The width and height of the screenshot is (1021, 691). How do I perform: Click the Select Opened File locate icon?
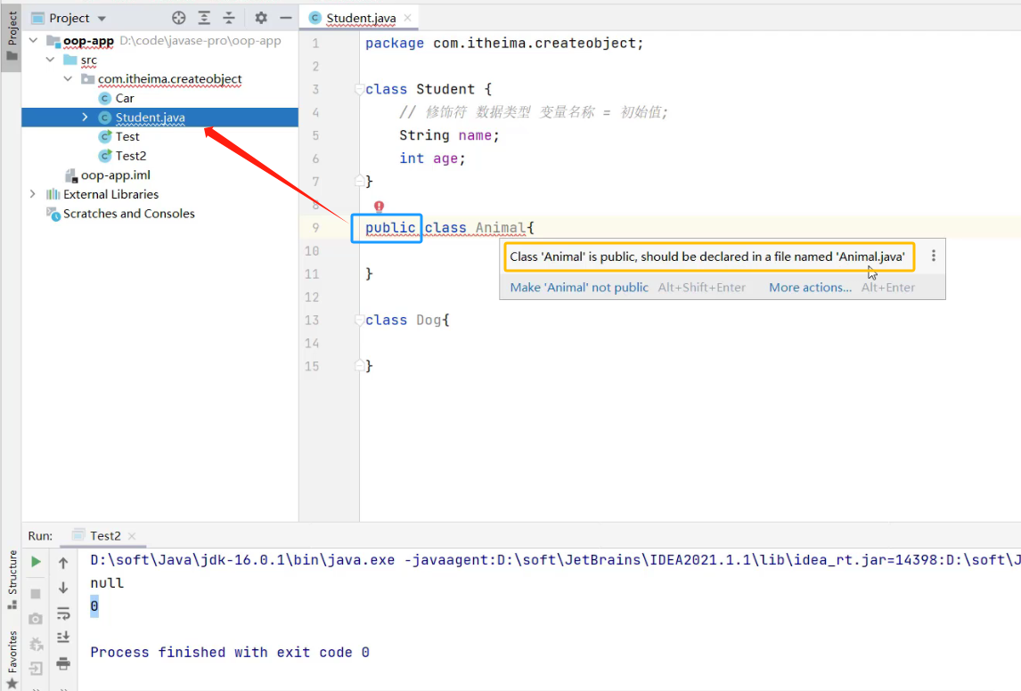tap(178, 18)
